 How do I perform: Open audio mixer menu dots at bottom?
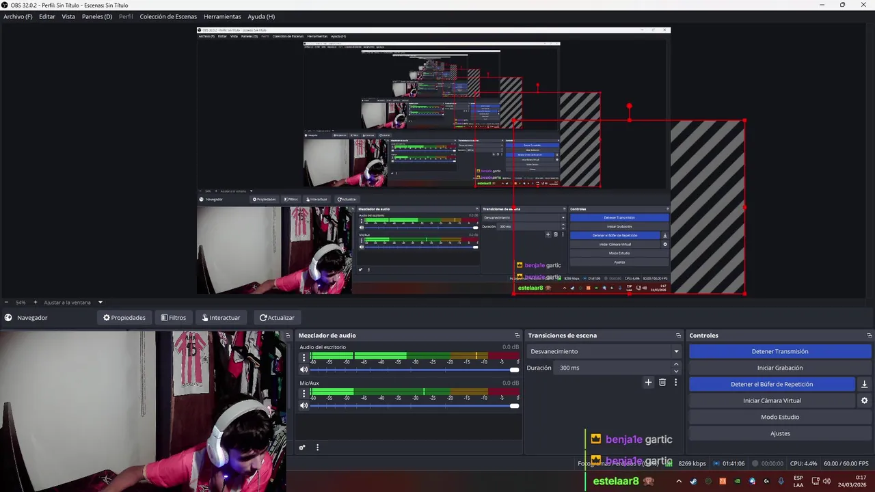(x=317, y=448)
